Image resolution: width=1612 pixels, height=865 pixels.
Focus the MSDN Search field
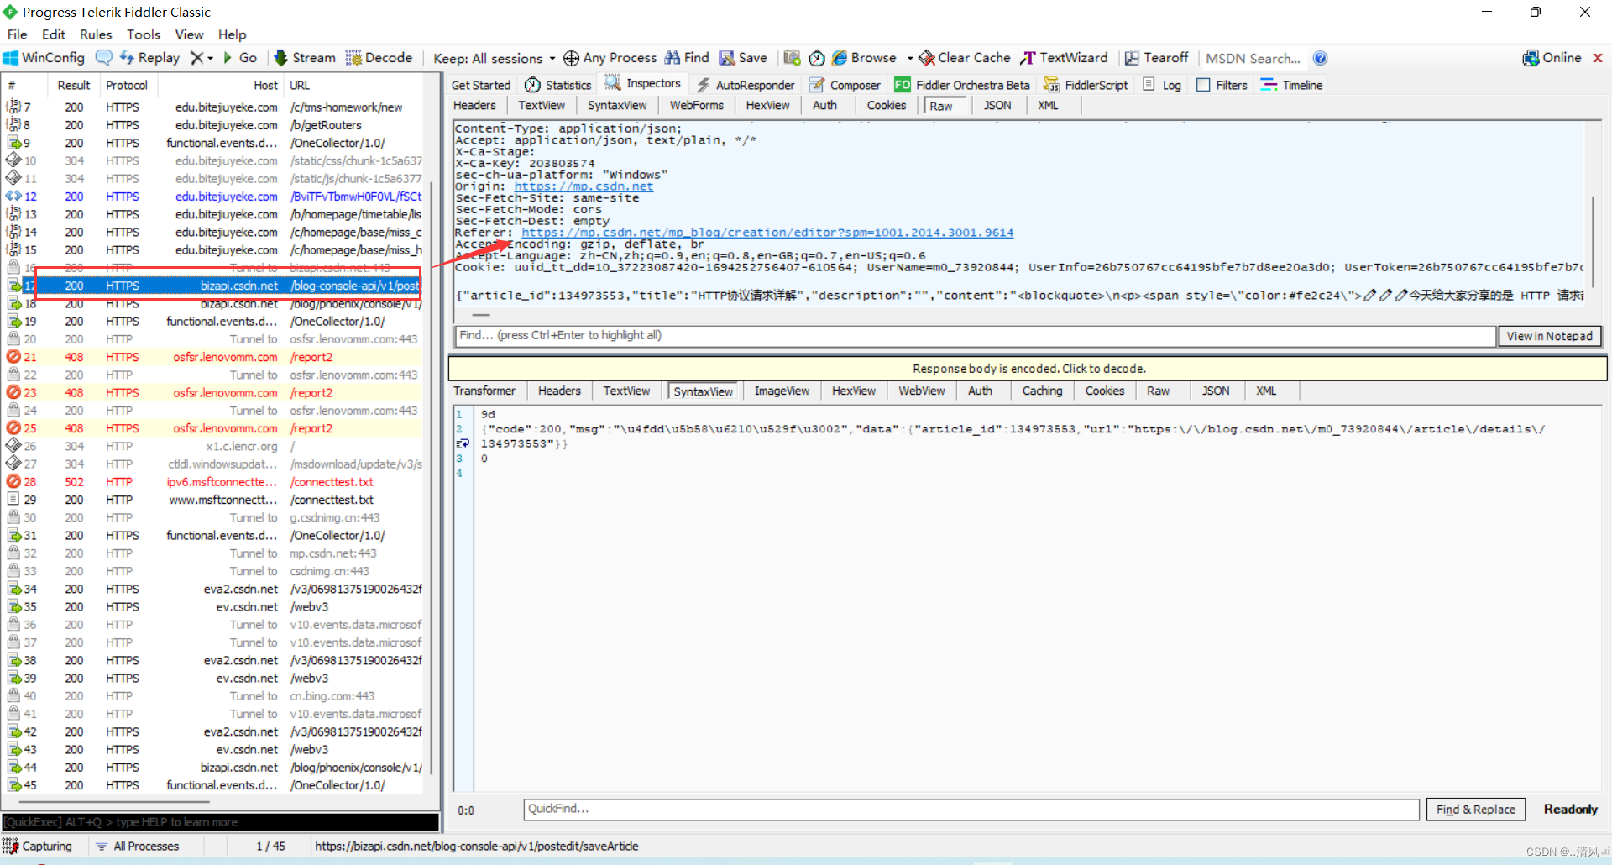1253,58
